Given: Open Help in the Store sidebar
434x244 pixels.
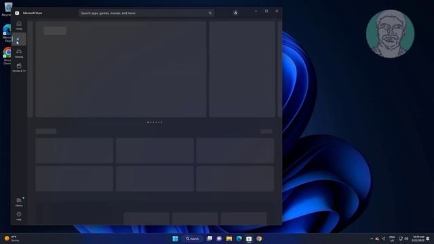Looking at the screenshot, I should click(x=19, y=216).
